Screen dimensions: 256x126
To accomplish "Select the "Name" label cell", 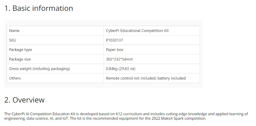I will pyautogui.click(x=14, y=31).
